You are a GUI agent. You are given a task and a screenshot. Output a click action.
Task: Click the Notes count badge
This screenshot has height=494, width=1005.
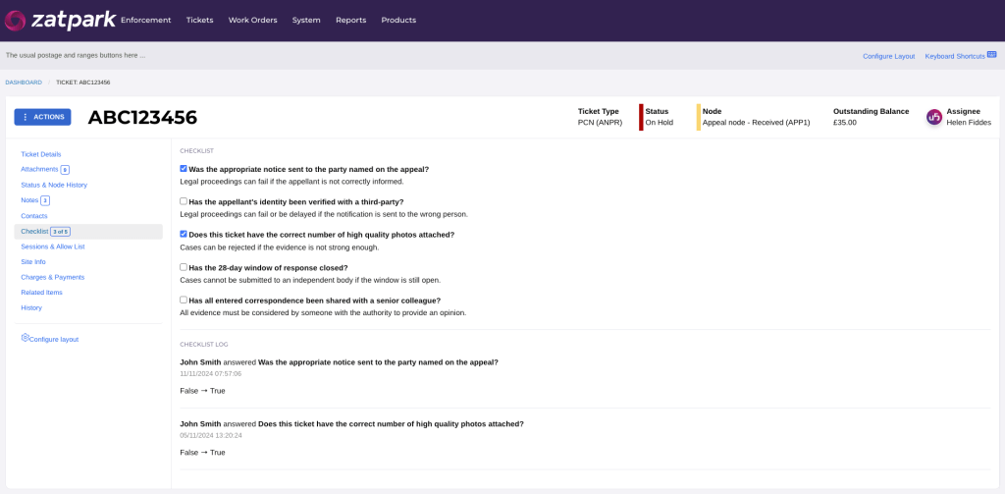(x=45, y=200)
